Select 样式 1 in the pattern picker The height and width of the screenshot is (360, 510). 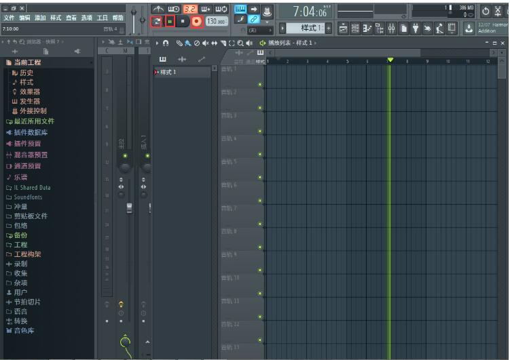click(182, 72)
